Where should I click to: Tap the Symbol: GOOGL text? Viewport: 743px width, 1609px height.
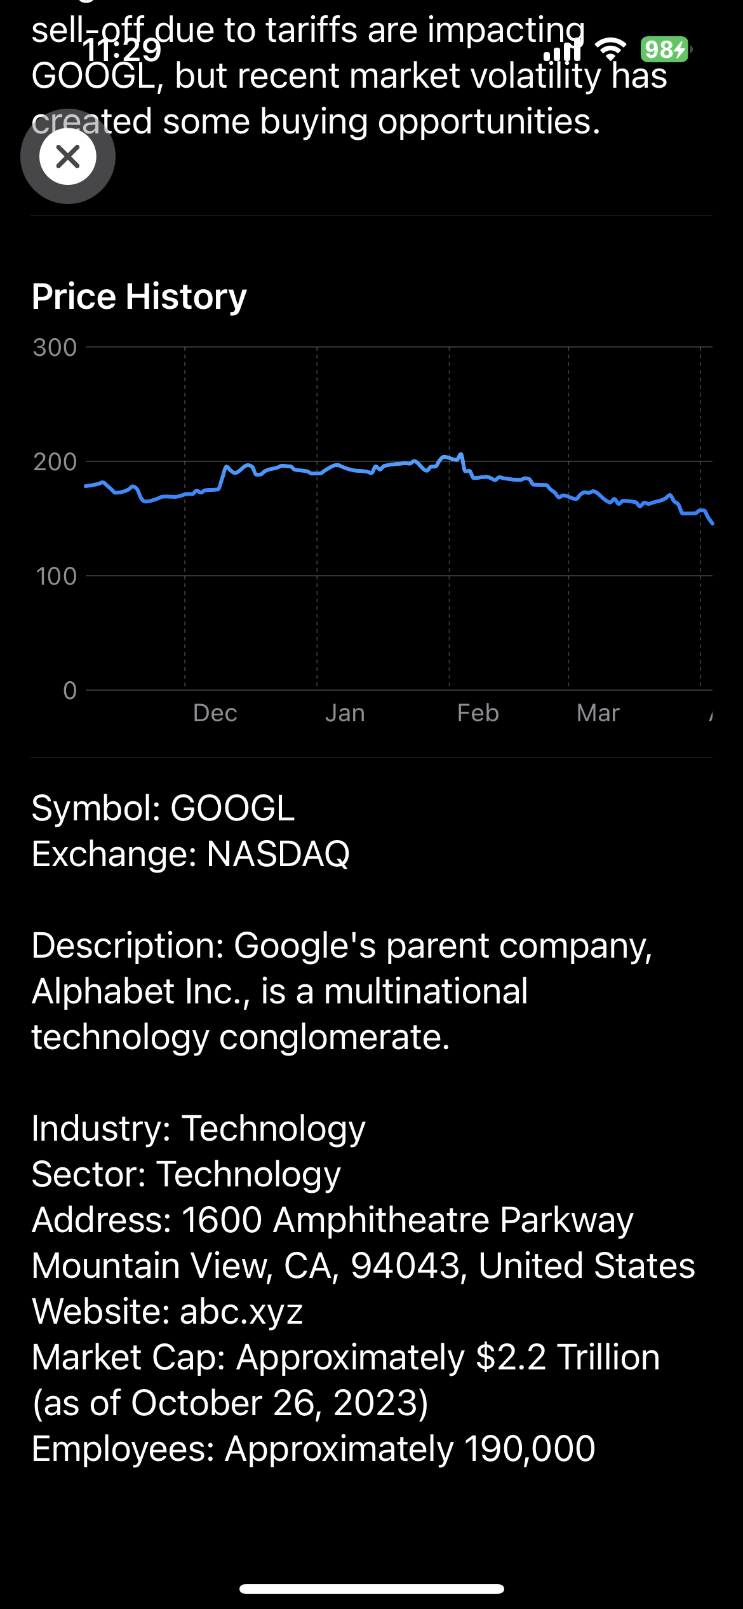(163, 808)
